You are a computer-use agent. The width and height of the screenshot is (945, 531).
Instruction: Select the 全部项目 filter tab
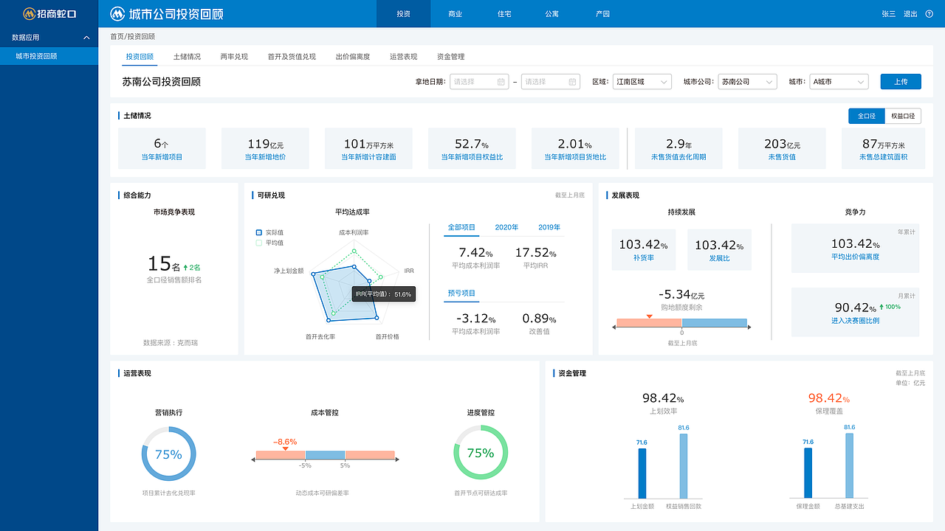click(x=463, y=228)
